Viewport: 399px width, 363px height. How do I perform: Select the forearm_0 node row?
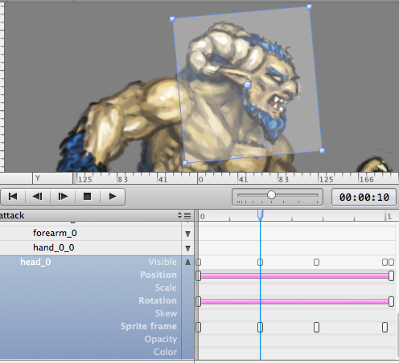coord(91,233)
